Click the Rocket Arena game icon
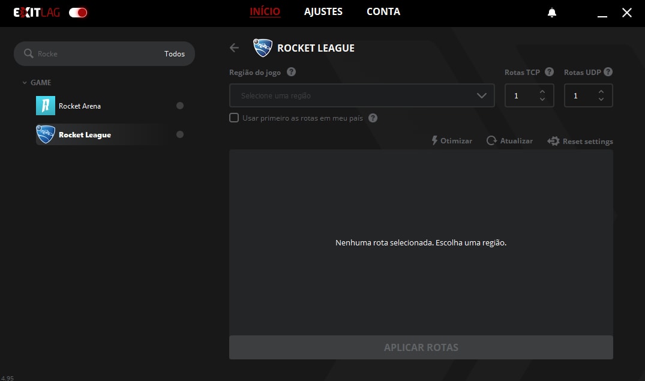This screenshot has width=645, height=381. 45,106
